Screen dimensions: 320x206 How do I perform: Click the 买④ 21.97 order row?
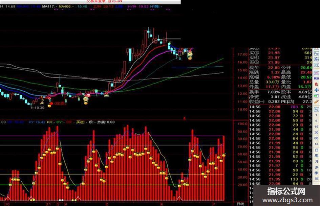pos(280,58)
